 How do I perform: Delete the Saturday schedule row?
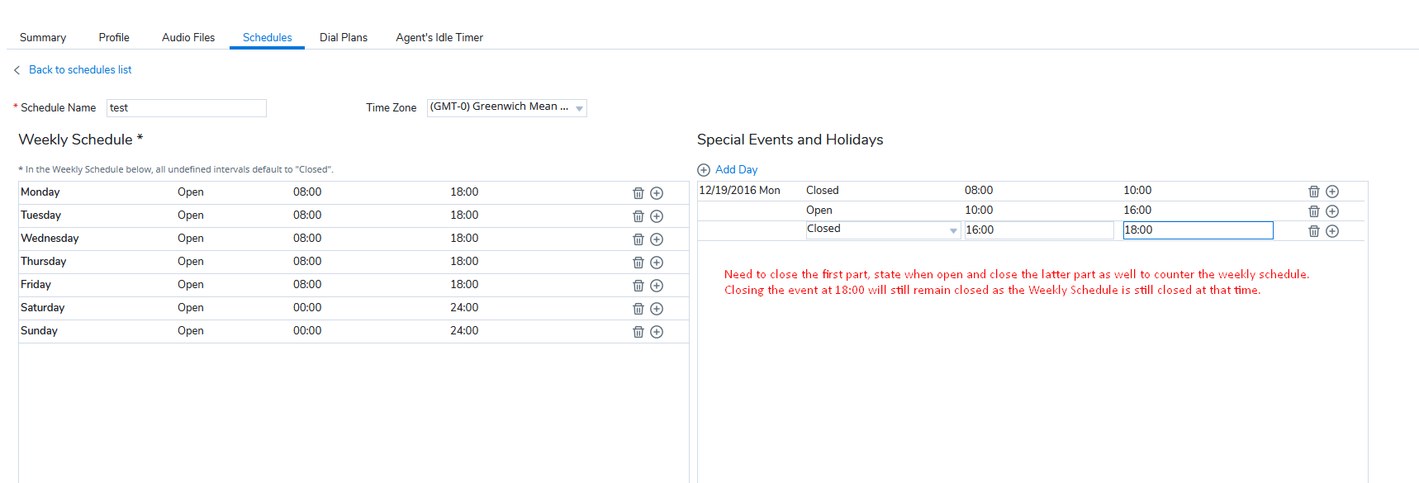click(x=638, y=308)
